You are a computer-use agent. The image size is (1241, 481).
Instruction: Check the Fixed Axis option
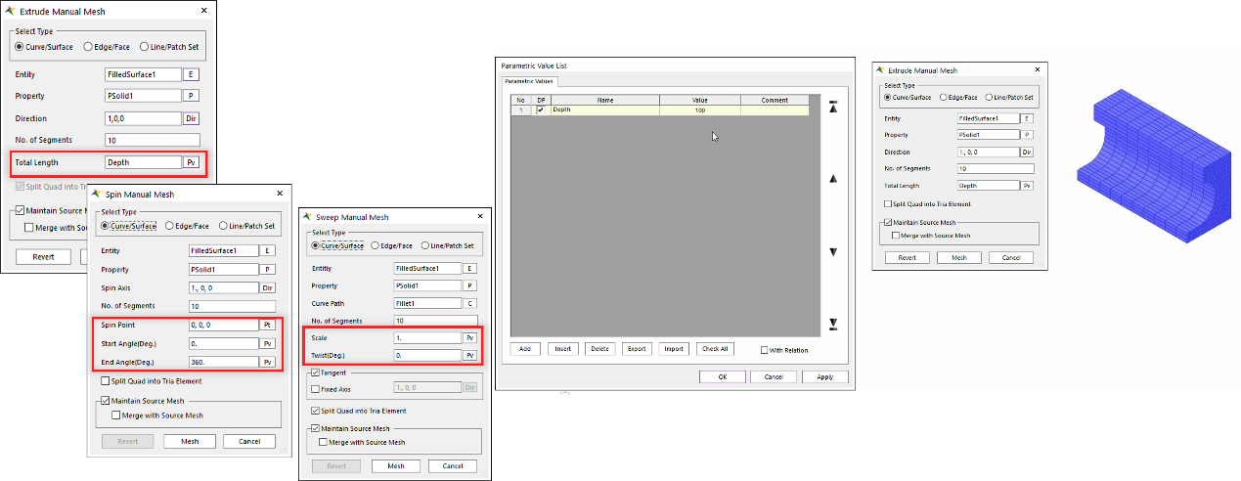coord(315,389)
